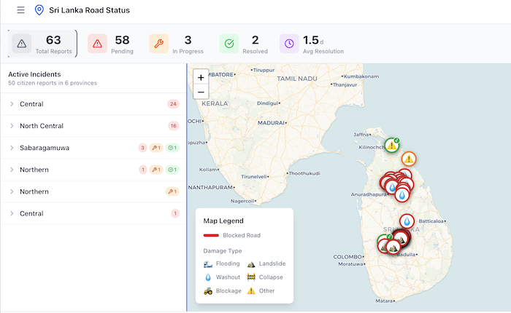
Task: Click the Avg Resolution clock icon
Action: (x=289, y=44)
